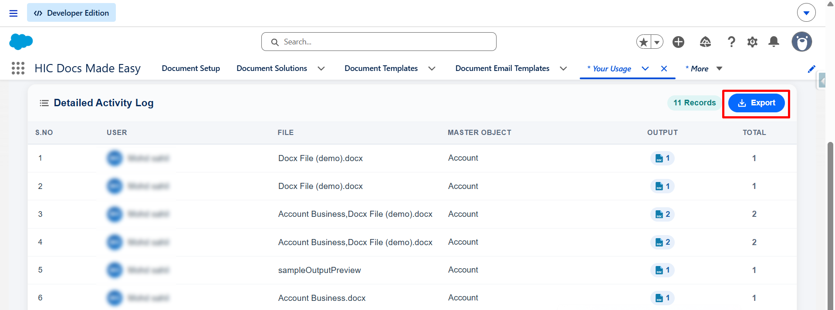Image resolution: width=835 pixels, height=310 pixels.
Task: Open the App Launcher dots grid
Action: [x=18, y=68]
